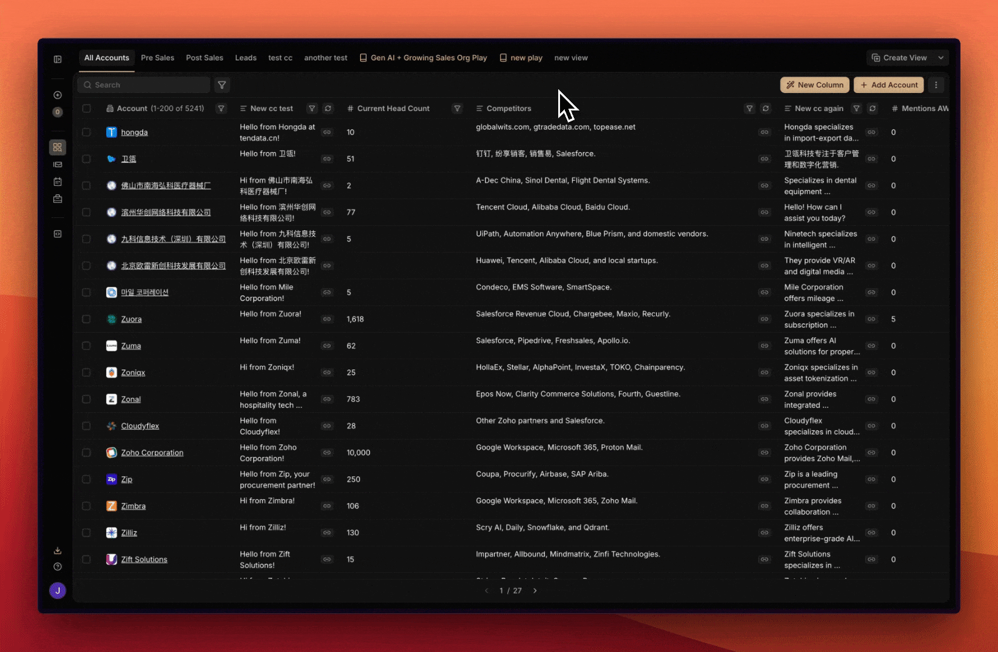Click the inbox mail sidebar icon
The width and height of the screenshot is (998, 652).
[x=57, y=164]
